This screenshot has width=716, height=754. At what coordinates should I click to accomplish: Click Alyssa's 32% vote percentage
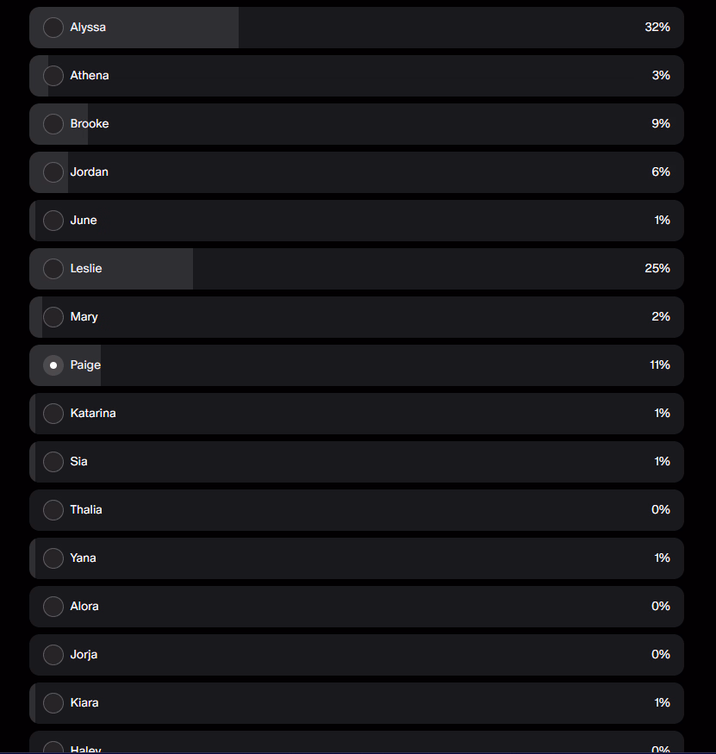(x=657, y=28)
